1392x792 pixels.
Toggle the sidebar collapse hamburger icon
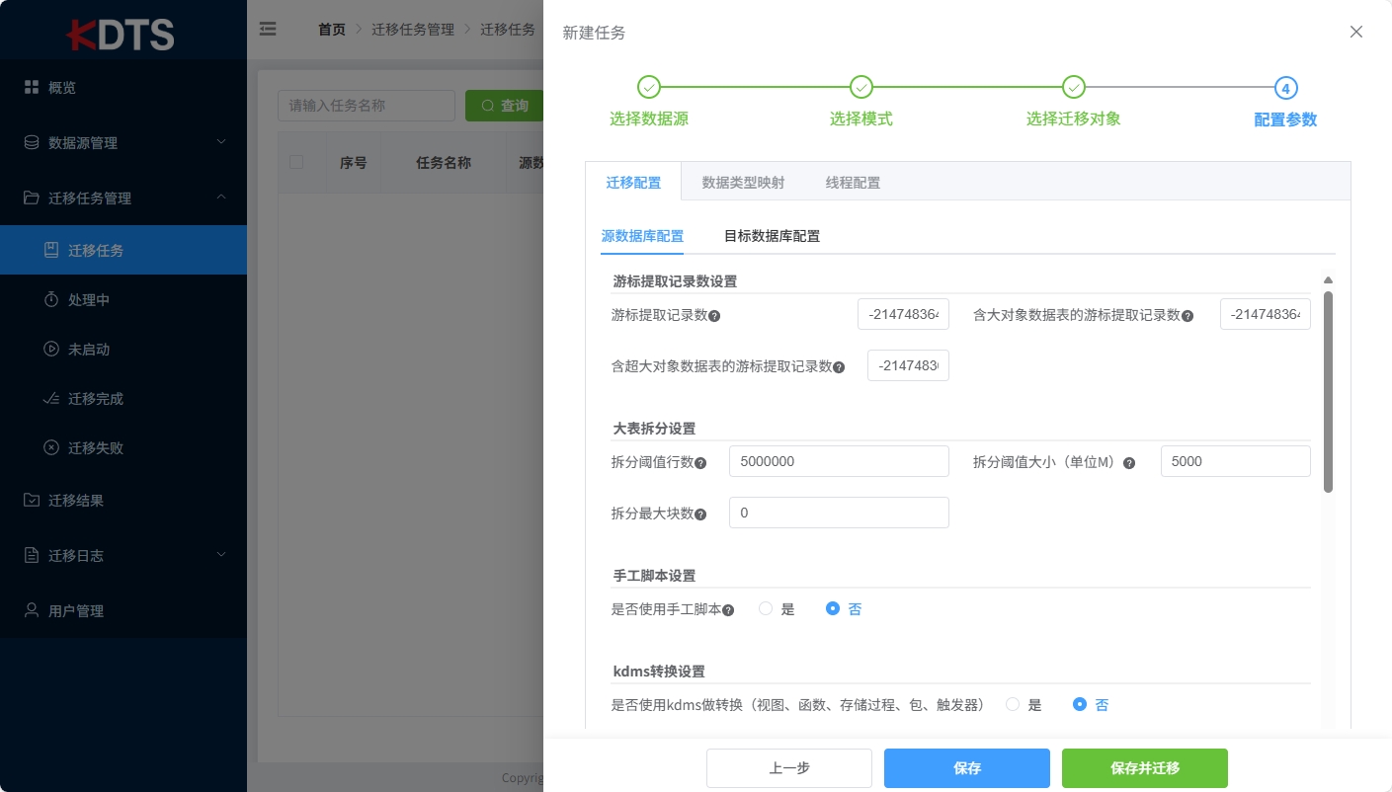pyautogui.click(x=268, y=29)
